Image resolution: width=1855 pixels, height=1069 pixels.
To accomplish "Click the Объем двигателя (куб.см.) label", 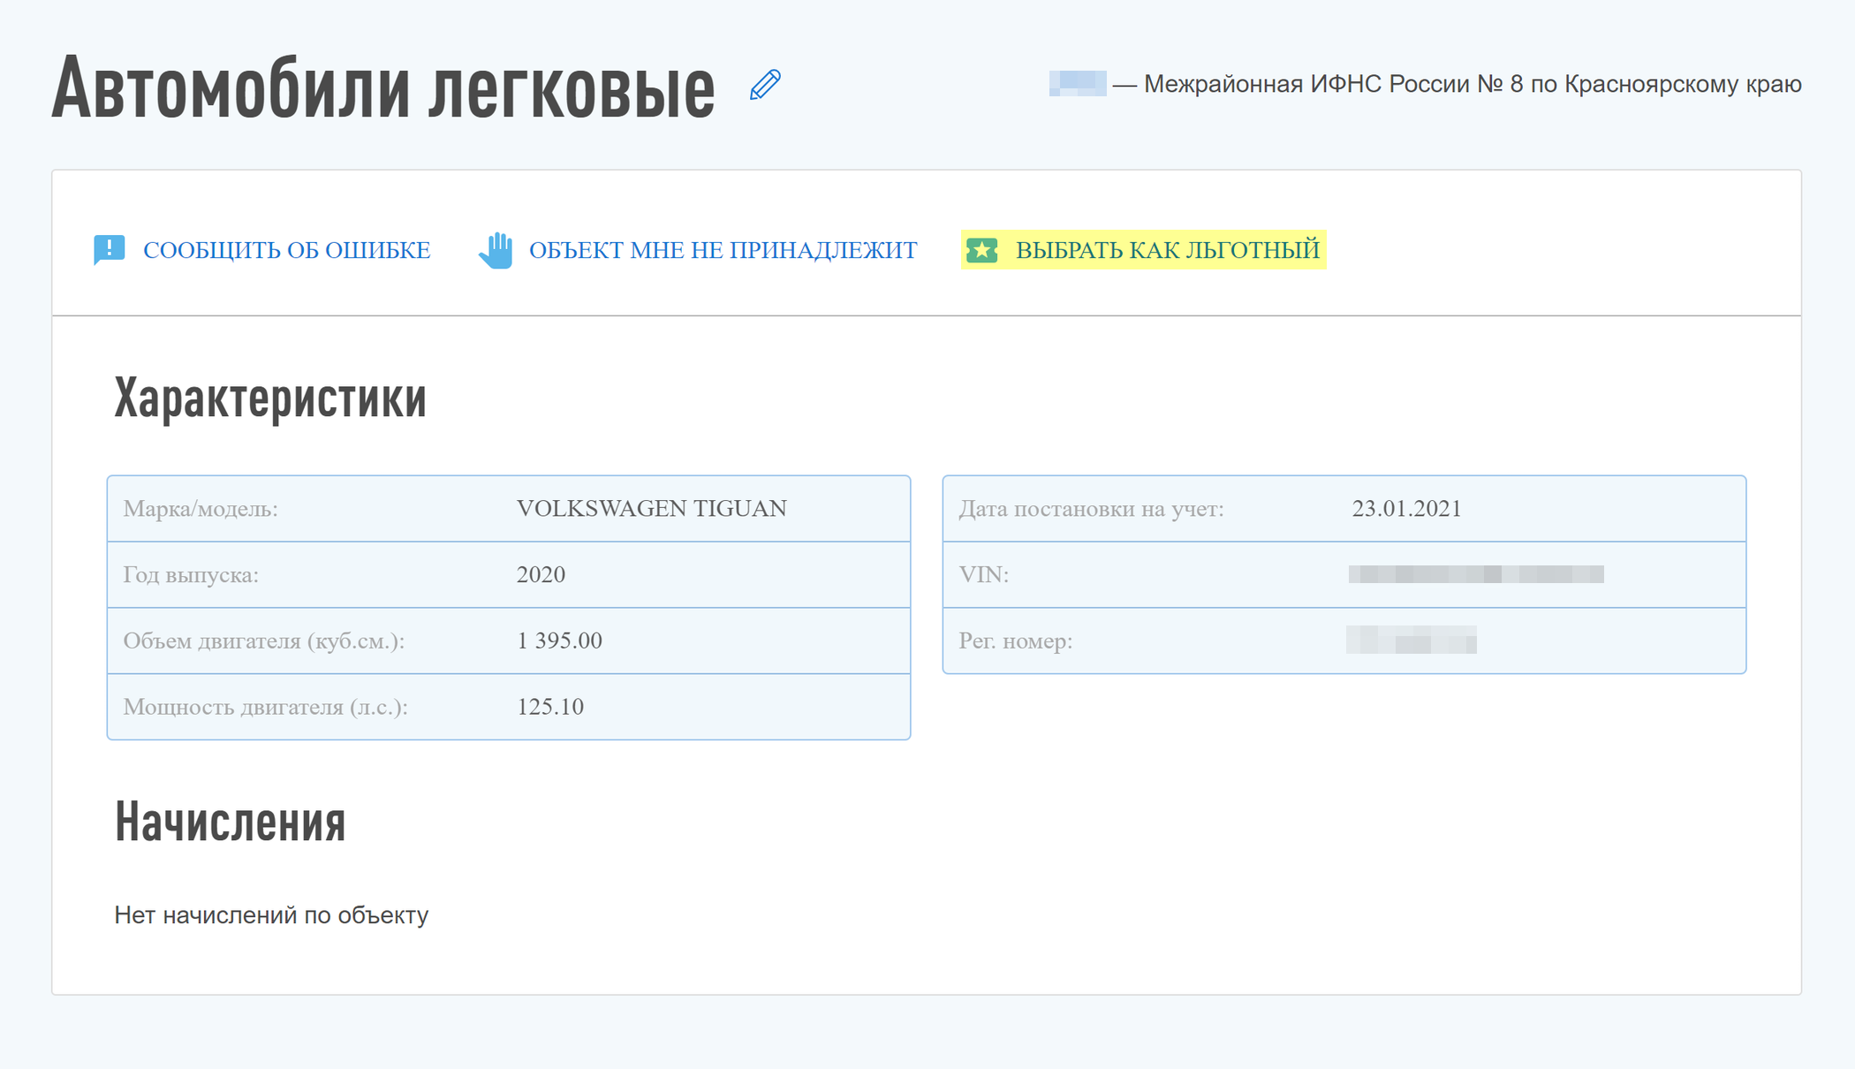I will pos(264,641).
